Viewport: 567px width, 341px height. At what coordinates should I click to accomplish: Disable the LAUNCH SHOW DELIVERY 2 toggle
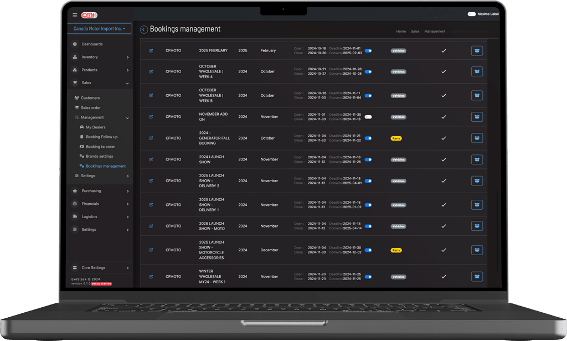point(368,181)
